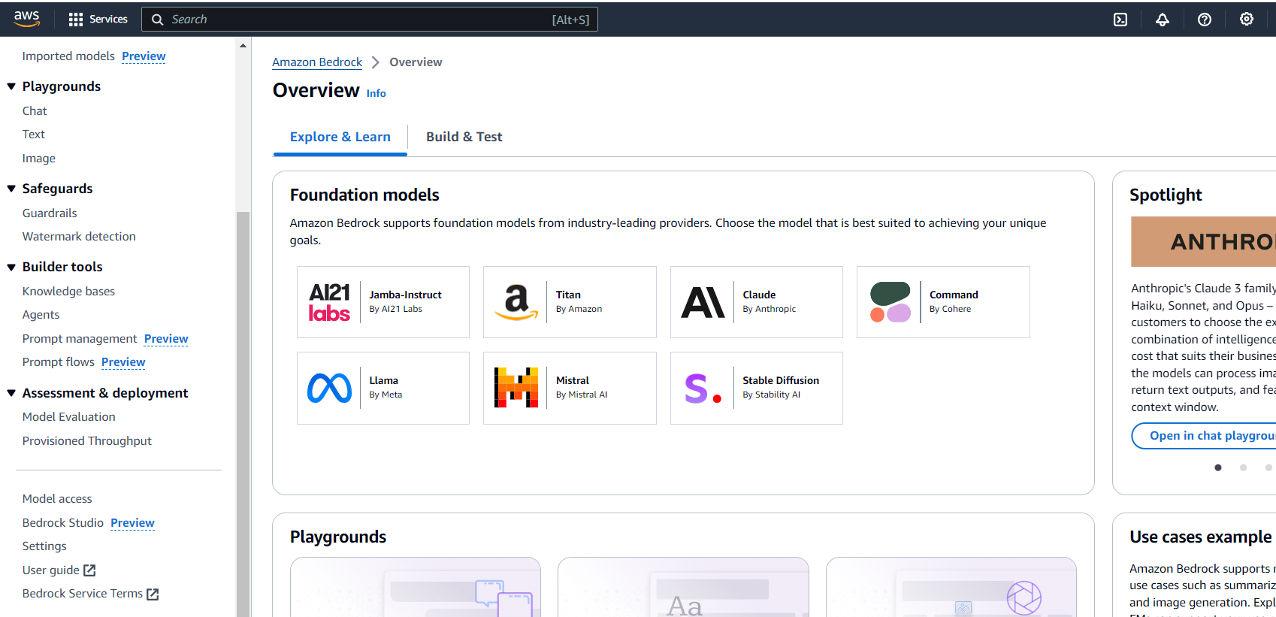The image size is (1276, 617).
Task: Open Image playground in sidebar
Action: tap(39, 159)
